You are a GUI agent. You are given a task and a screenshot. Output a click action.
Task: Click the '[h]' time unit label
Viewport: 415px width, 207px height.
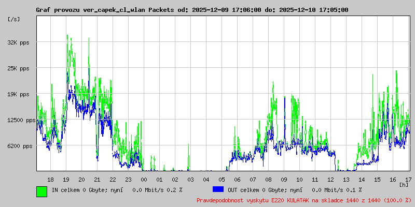click(x=404, y=185)
